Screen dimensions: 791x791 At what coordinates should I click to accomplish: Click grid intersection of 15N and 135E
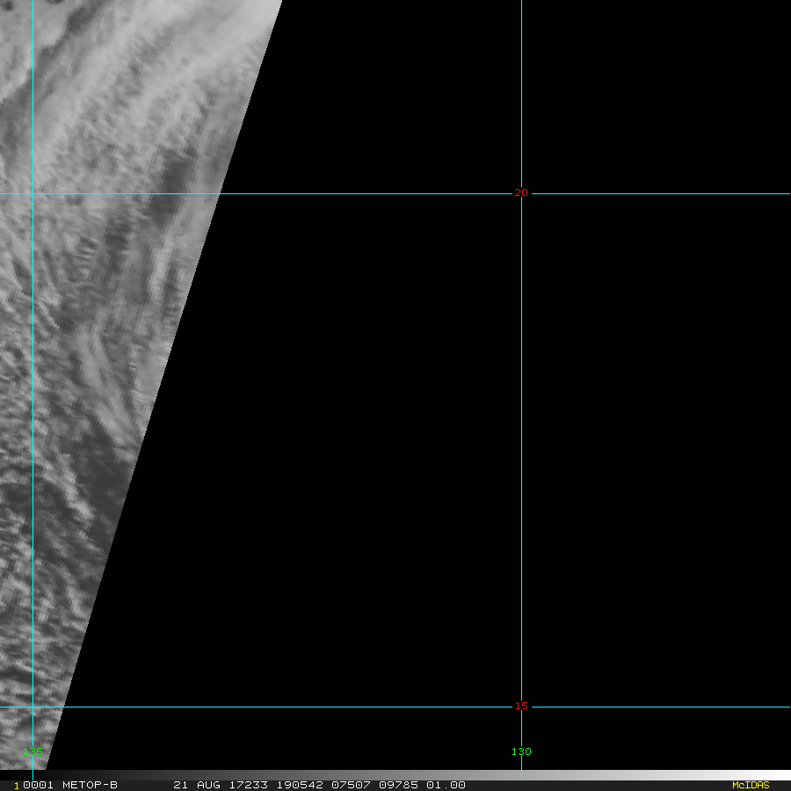(x=33, y=707)
